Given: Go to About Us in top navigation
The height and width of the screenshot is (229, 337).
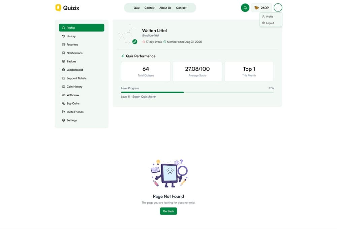Looking at the screenshot, I should point(165,8).
